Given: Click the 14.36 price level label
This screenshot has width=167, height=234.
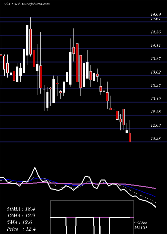Looking at the screenshot, I should tap(156, 32).
